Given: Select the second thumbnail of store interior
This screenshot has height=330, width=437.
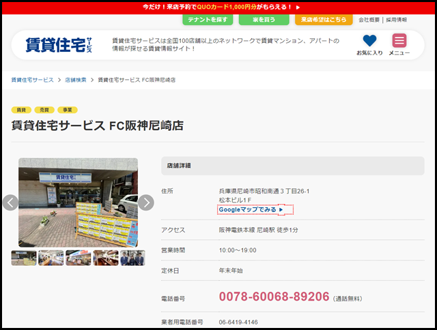Looking at the screenshot, I should click(51, 258).
